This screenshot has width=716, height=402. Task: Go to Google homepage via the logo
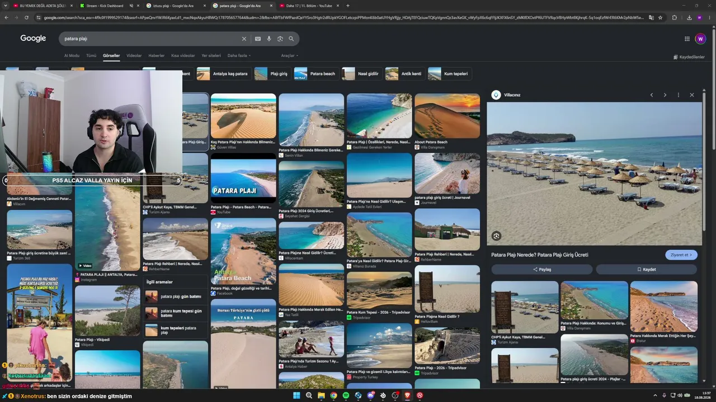(x=33, y=39)
